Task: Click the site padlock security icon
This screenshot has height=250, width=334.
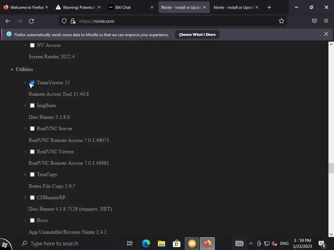Action: pos(73,21)
